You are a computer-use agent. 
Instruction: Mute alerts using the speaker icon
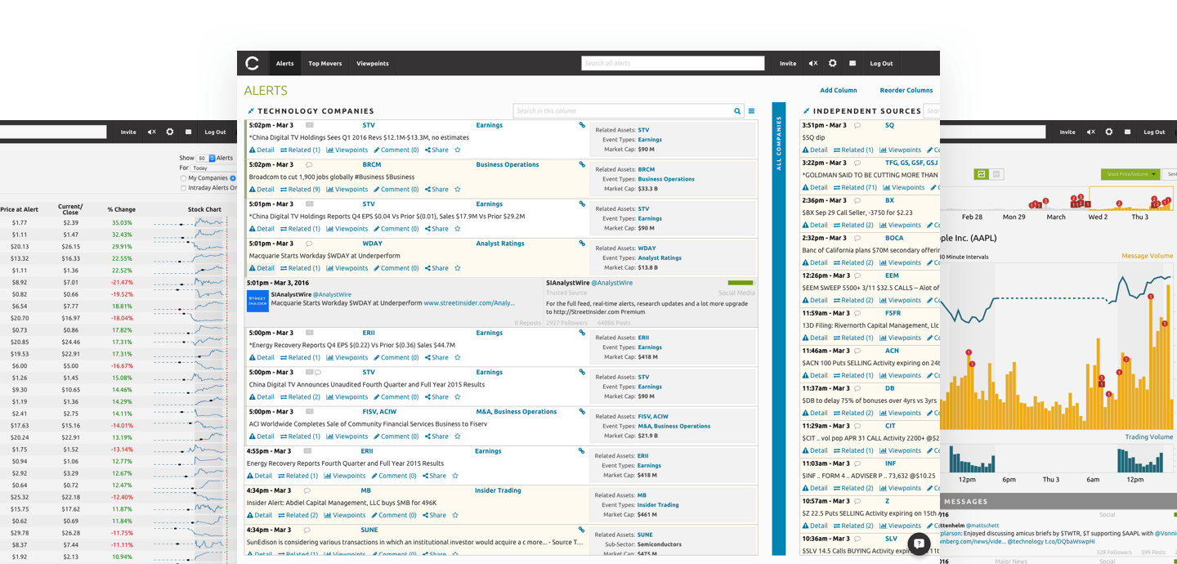812,63
